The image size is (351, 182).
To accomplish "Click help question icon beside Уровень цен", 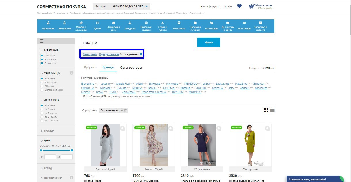I will tap(71, 73).
